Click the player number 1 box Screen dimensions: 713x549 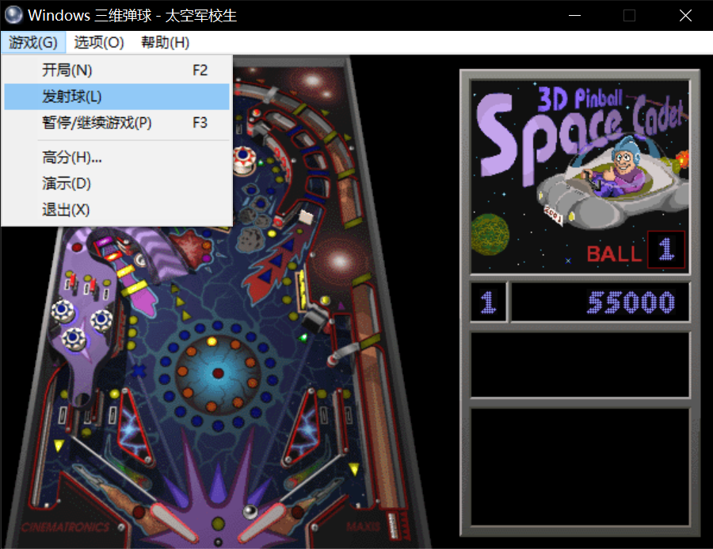[488, 303]
